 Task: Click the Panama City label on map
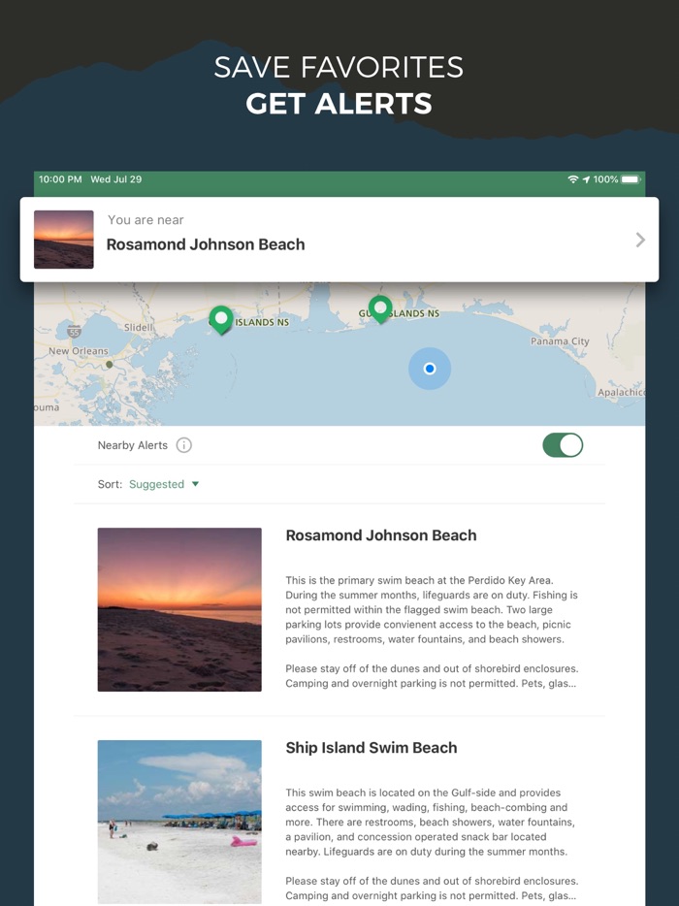tap(560, 340)
